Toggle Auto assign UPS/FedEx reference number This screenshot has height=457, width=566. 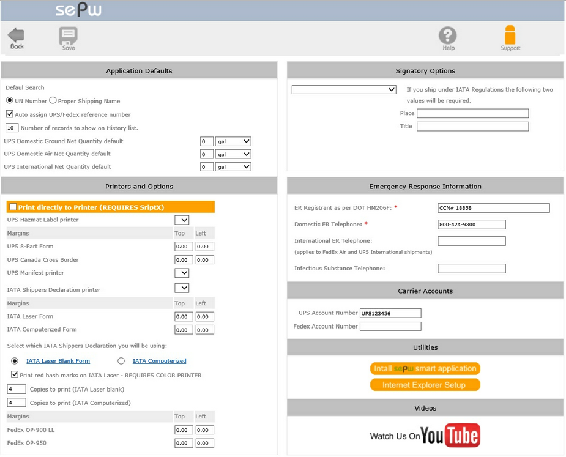(10, 114)
